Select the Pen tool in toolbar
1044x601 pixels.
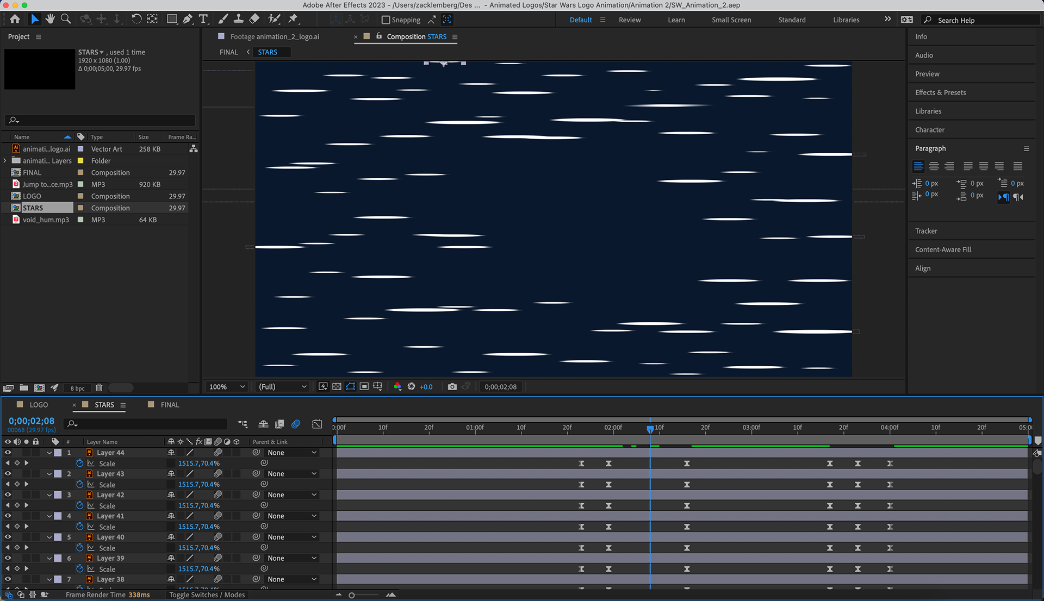point(188,19)
